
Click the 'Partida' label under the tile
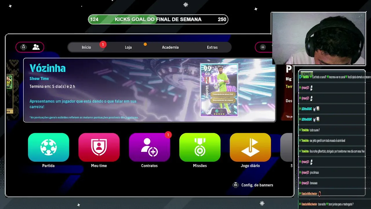[48, 166]
